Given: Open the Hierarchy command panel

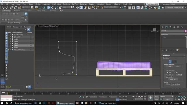Looking at the screenshot, I should pyautogui.click(x=170, y=27).
